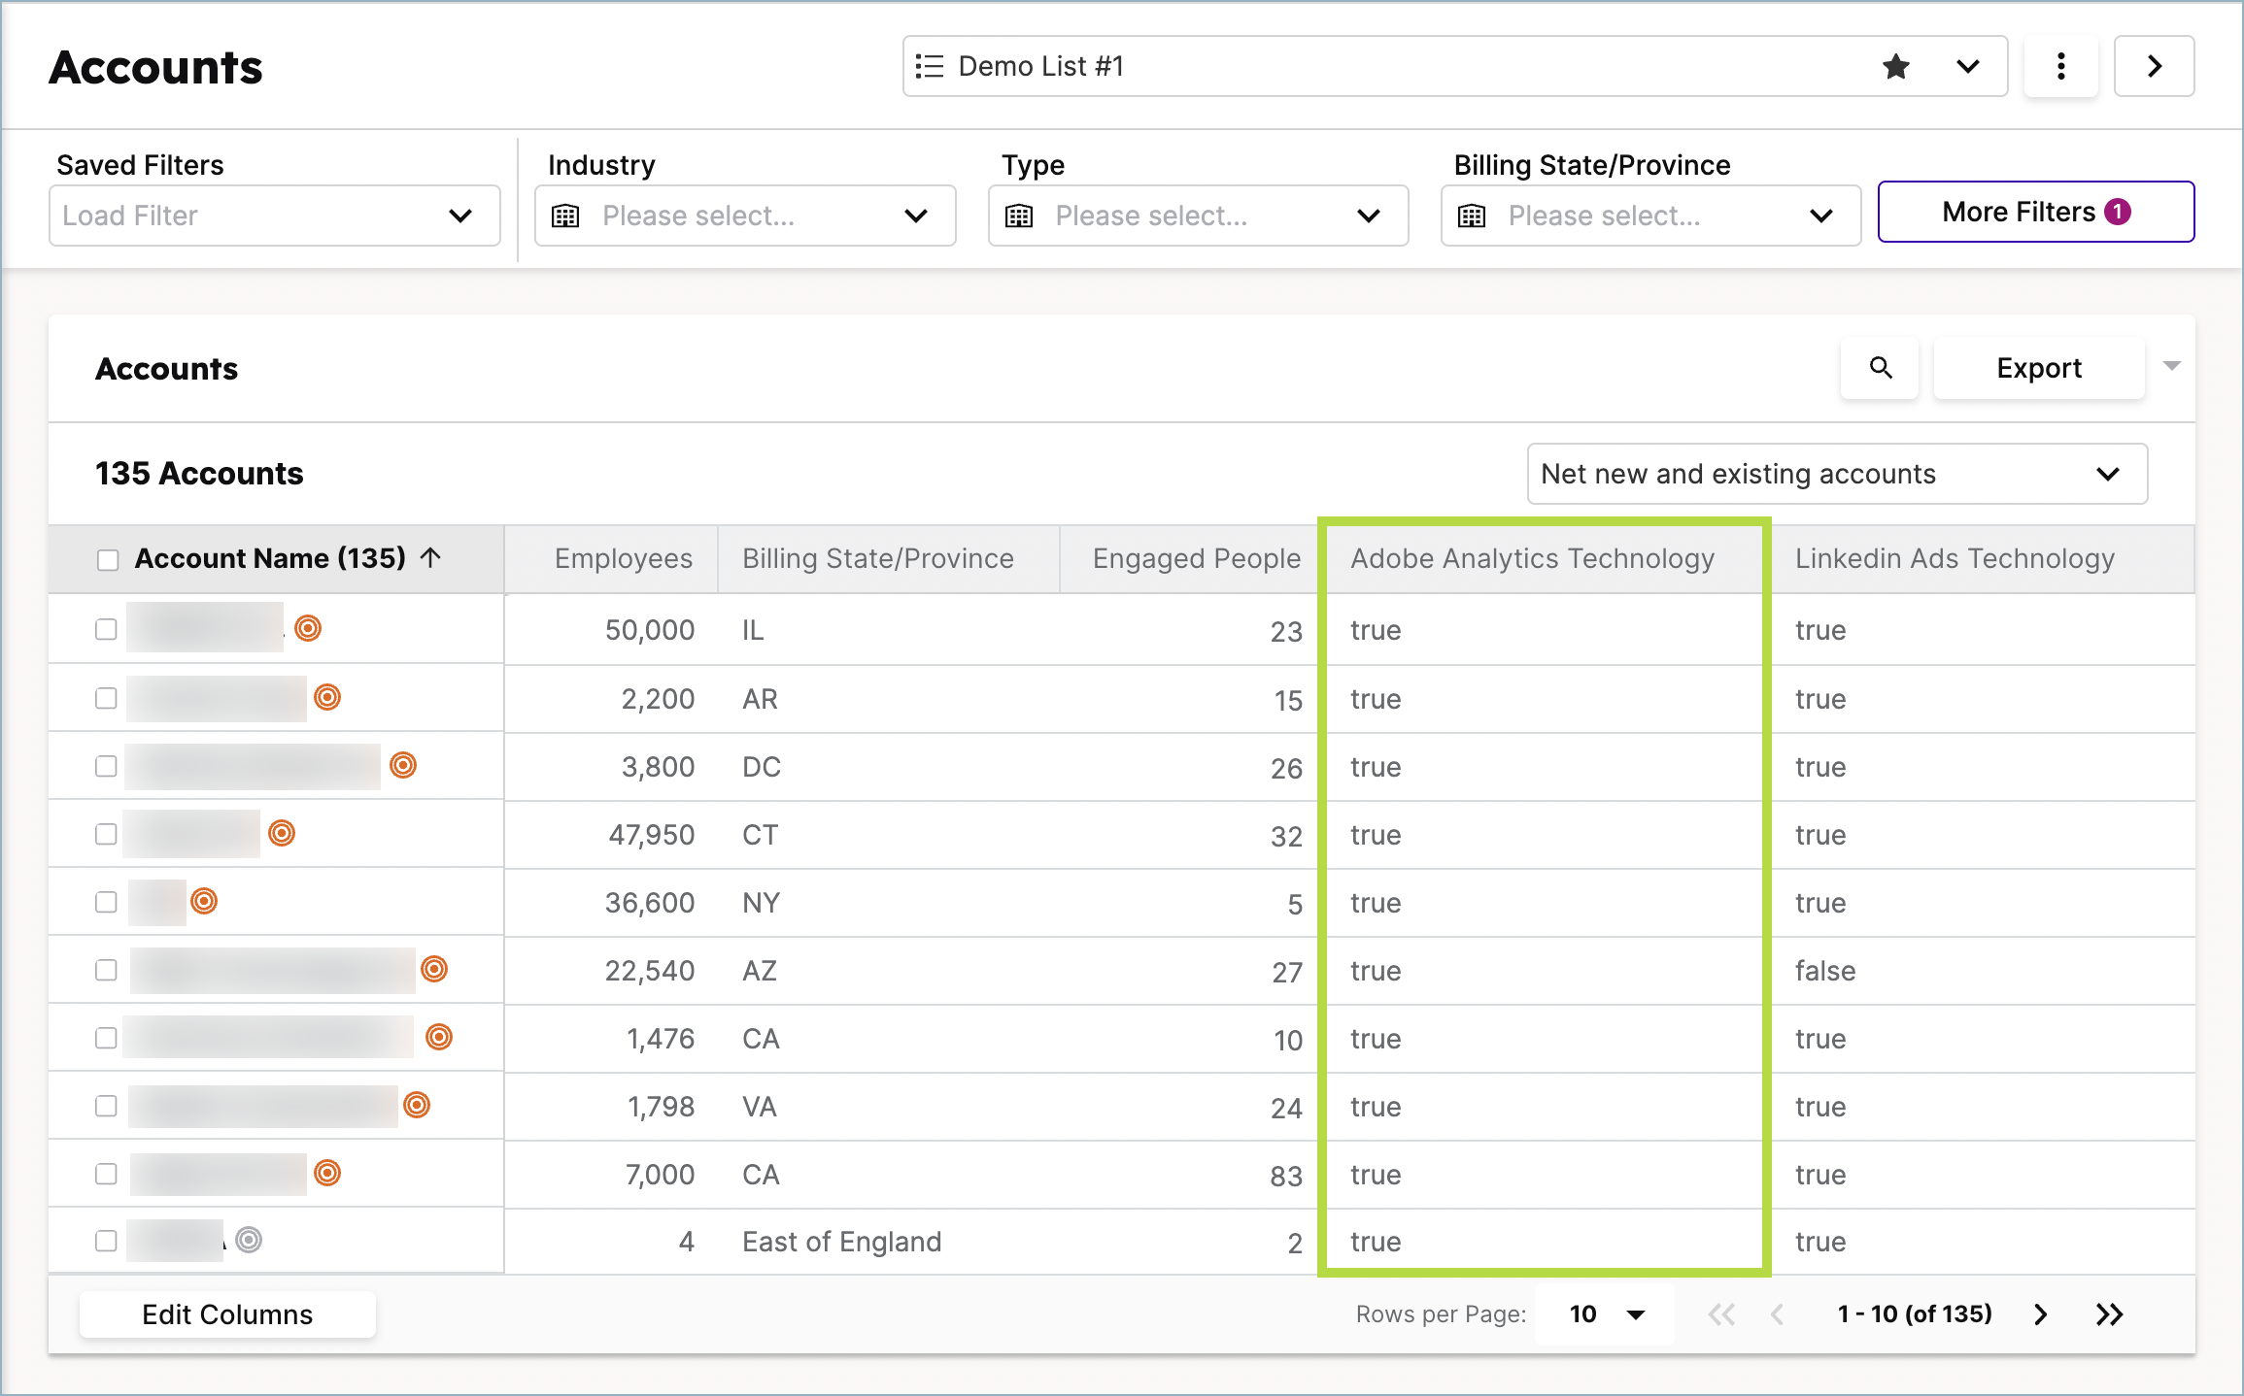
Task: Toggle the select-all accounts checkbox
Action: point(107,559)
